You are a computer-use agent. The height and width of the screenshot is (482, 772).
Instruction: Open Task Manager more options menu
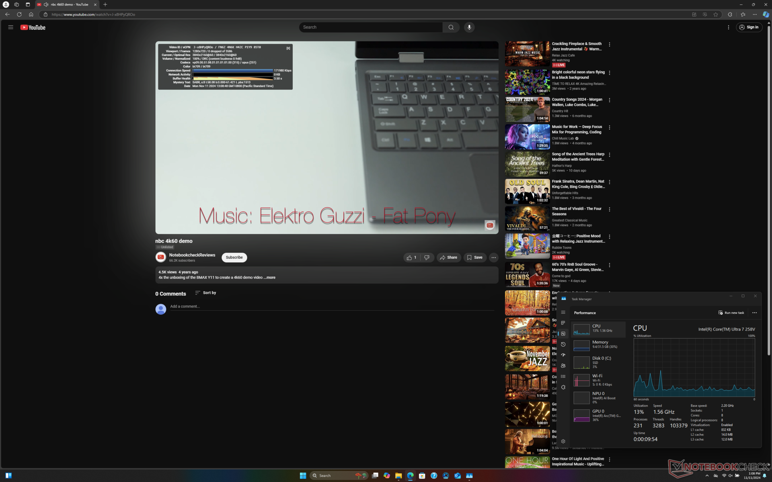click(x=754, y=312)
